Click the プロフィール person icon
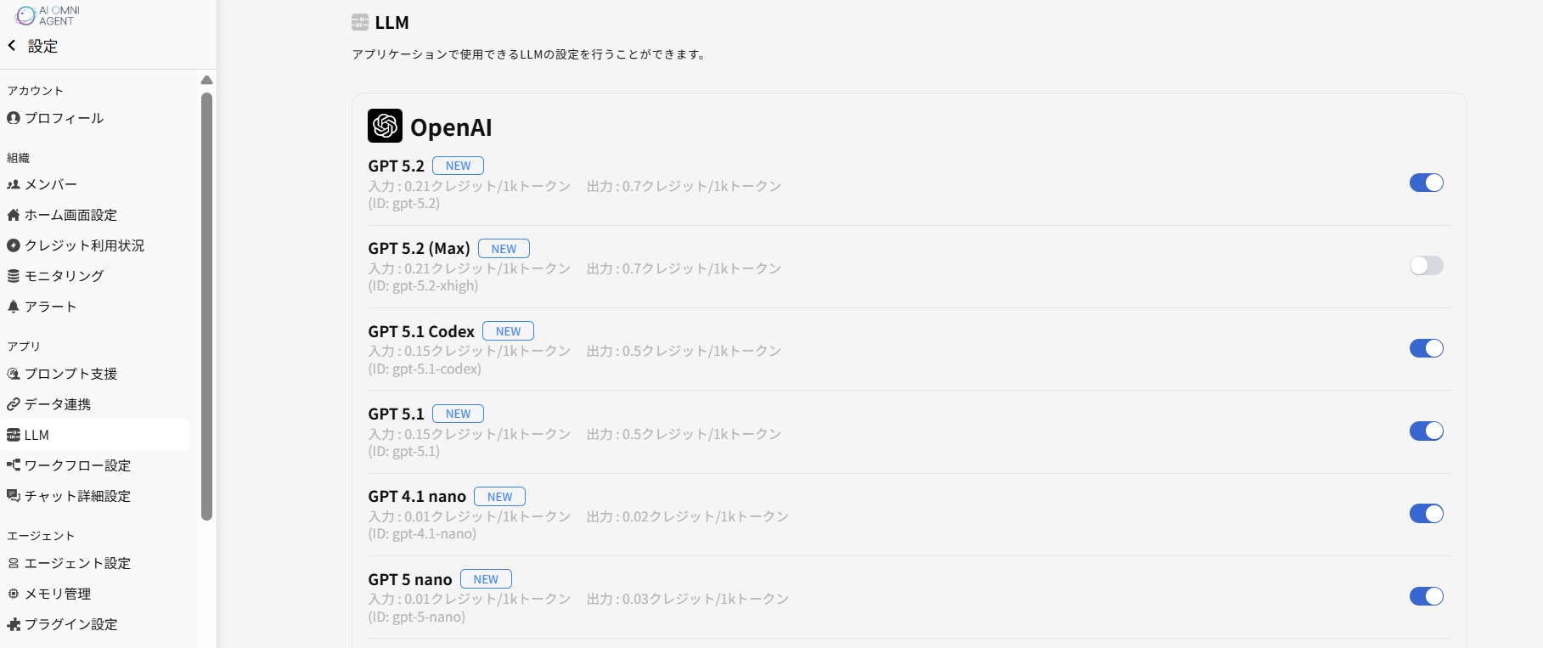This screenshot has height=648, width=1543. tap(14, 118)
